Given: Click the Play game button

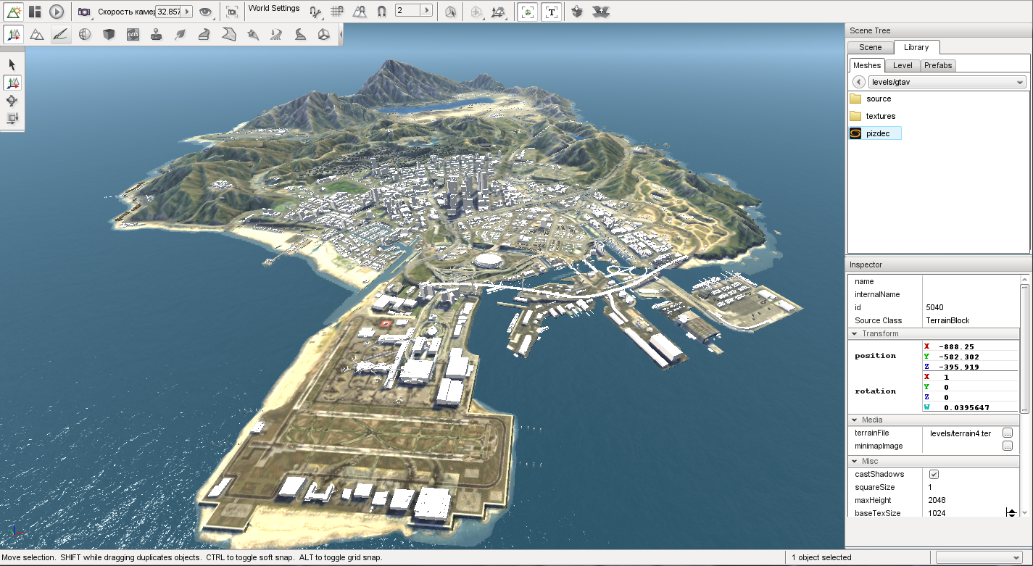Looking at the screenshot, I should [x=57, y=12].
